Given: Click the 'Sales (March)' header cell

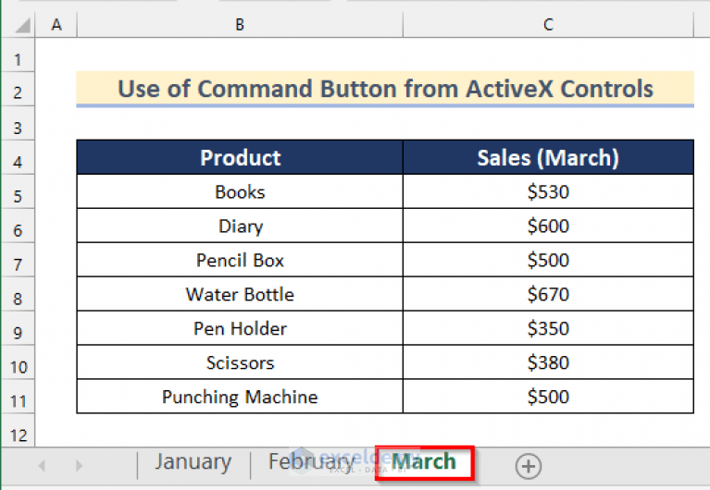Looking at the screenshot, I should tap(548, 157).
